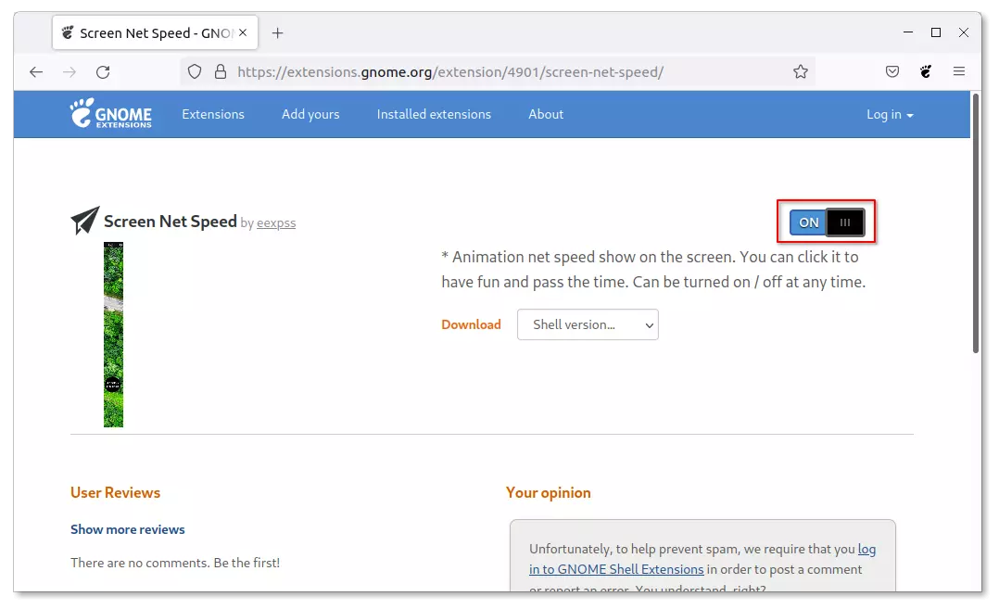Image resolution: width=999 pixels, height=609 pixels.
Task: Close the browser window
Action: coord(964,32)
